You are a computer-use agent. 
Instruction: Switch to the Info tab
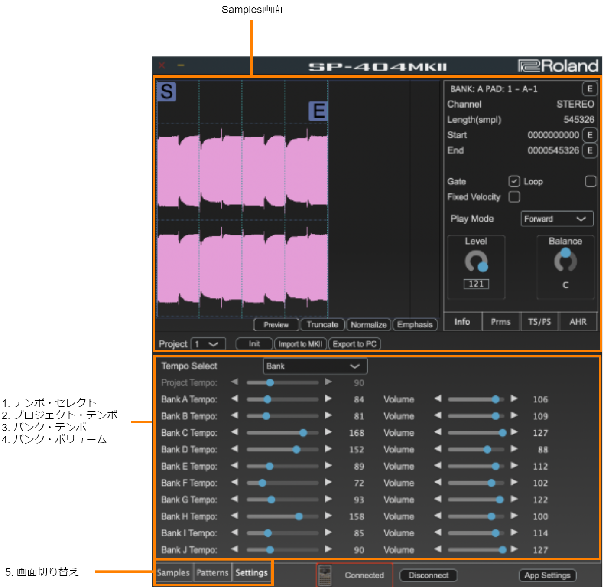(462, 322)
